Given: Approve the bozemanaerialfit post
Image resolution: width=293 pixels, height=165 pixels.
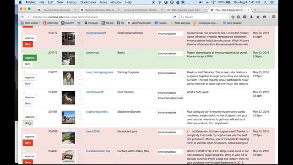Looking at the screenshot, I should coord(30,38).
